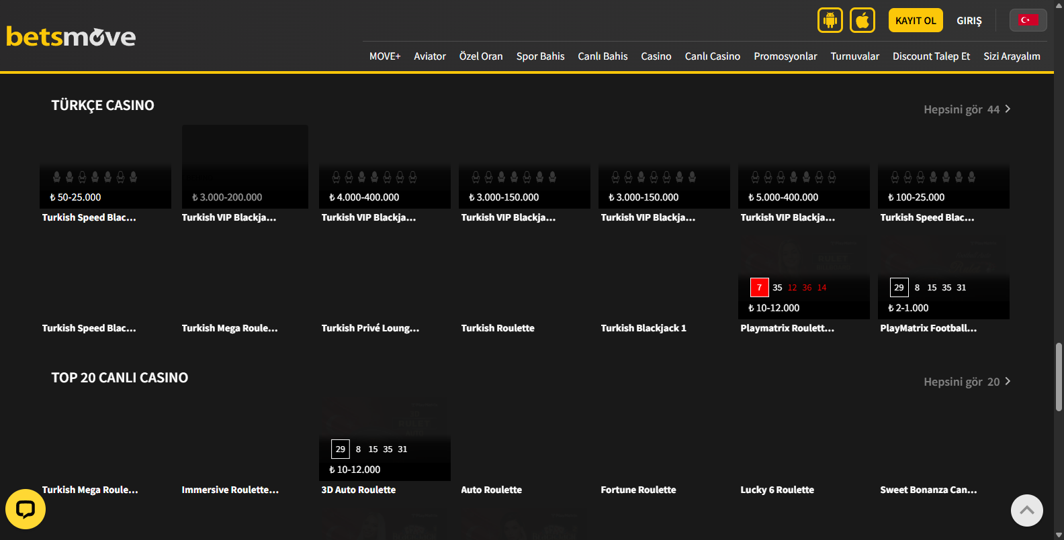Click the Immersive Roulette title
The image size is (1064, 540).
(230, 490)
